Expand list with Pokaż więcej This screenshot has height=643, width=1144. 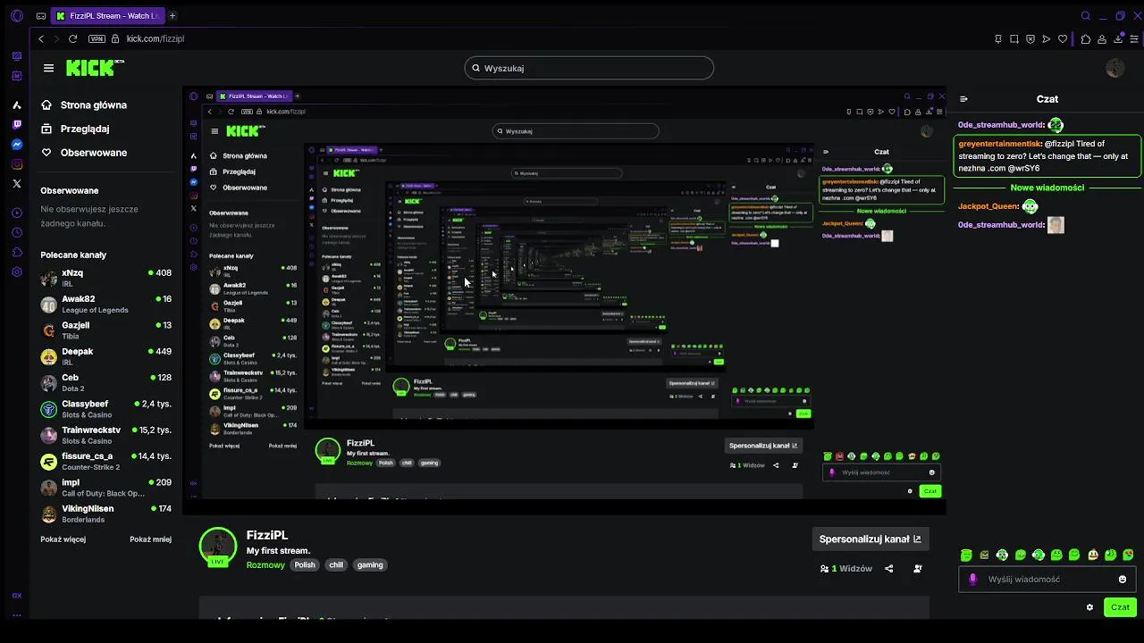point(63,539)
